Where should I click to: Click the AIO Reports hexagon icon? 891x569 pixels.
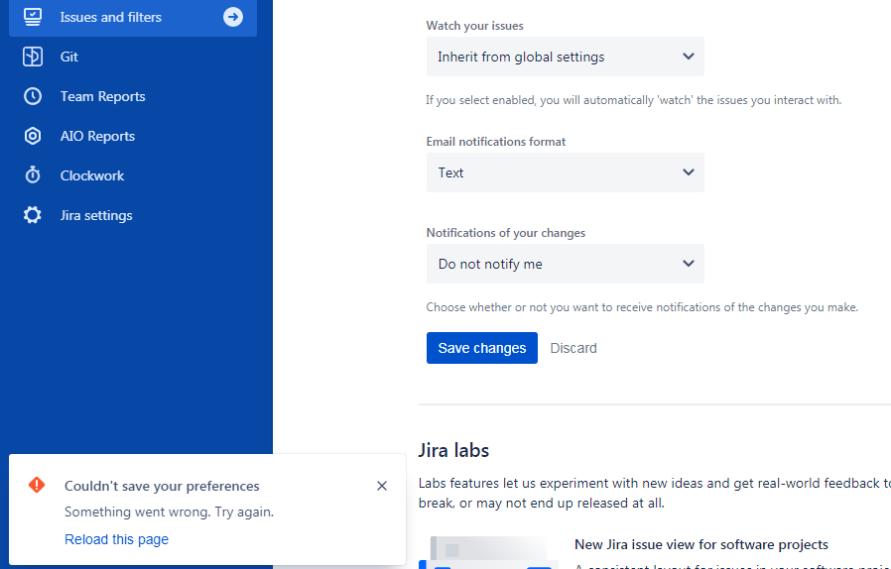[33, 136]
